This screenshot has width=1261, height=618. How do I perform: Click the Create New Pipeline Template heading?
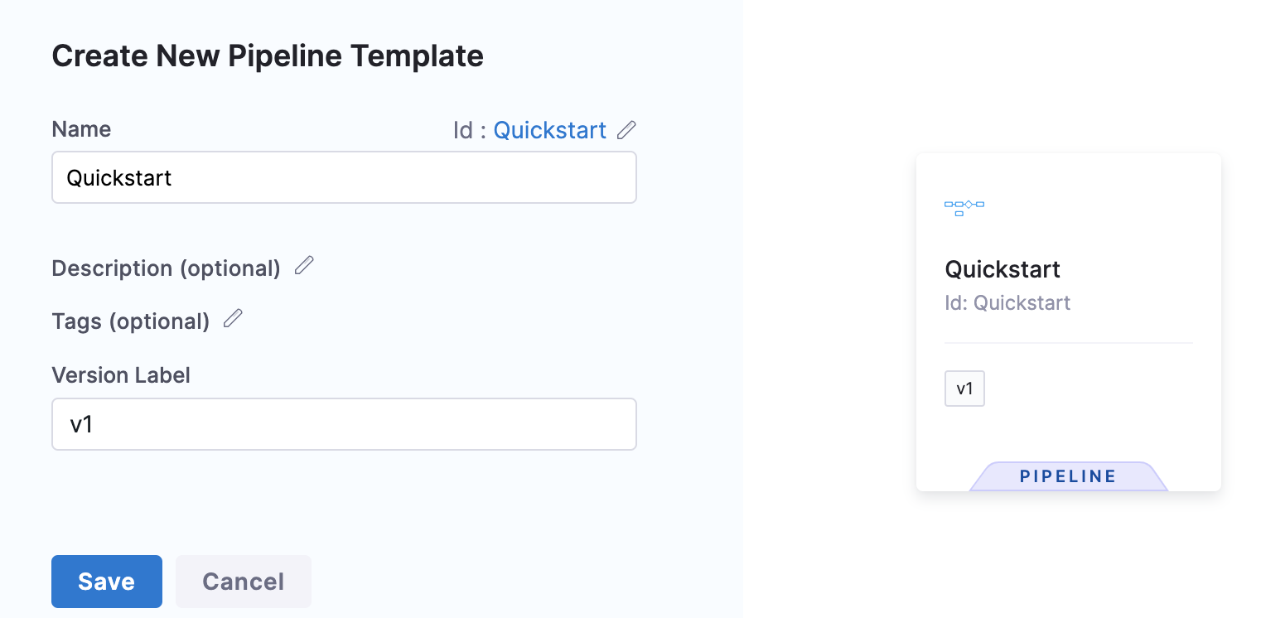coord(268,56)
